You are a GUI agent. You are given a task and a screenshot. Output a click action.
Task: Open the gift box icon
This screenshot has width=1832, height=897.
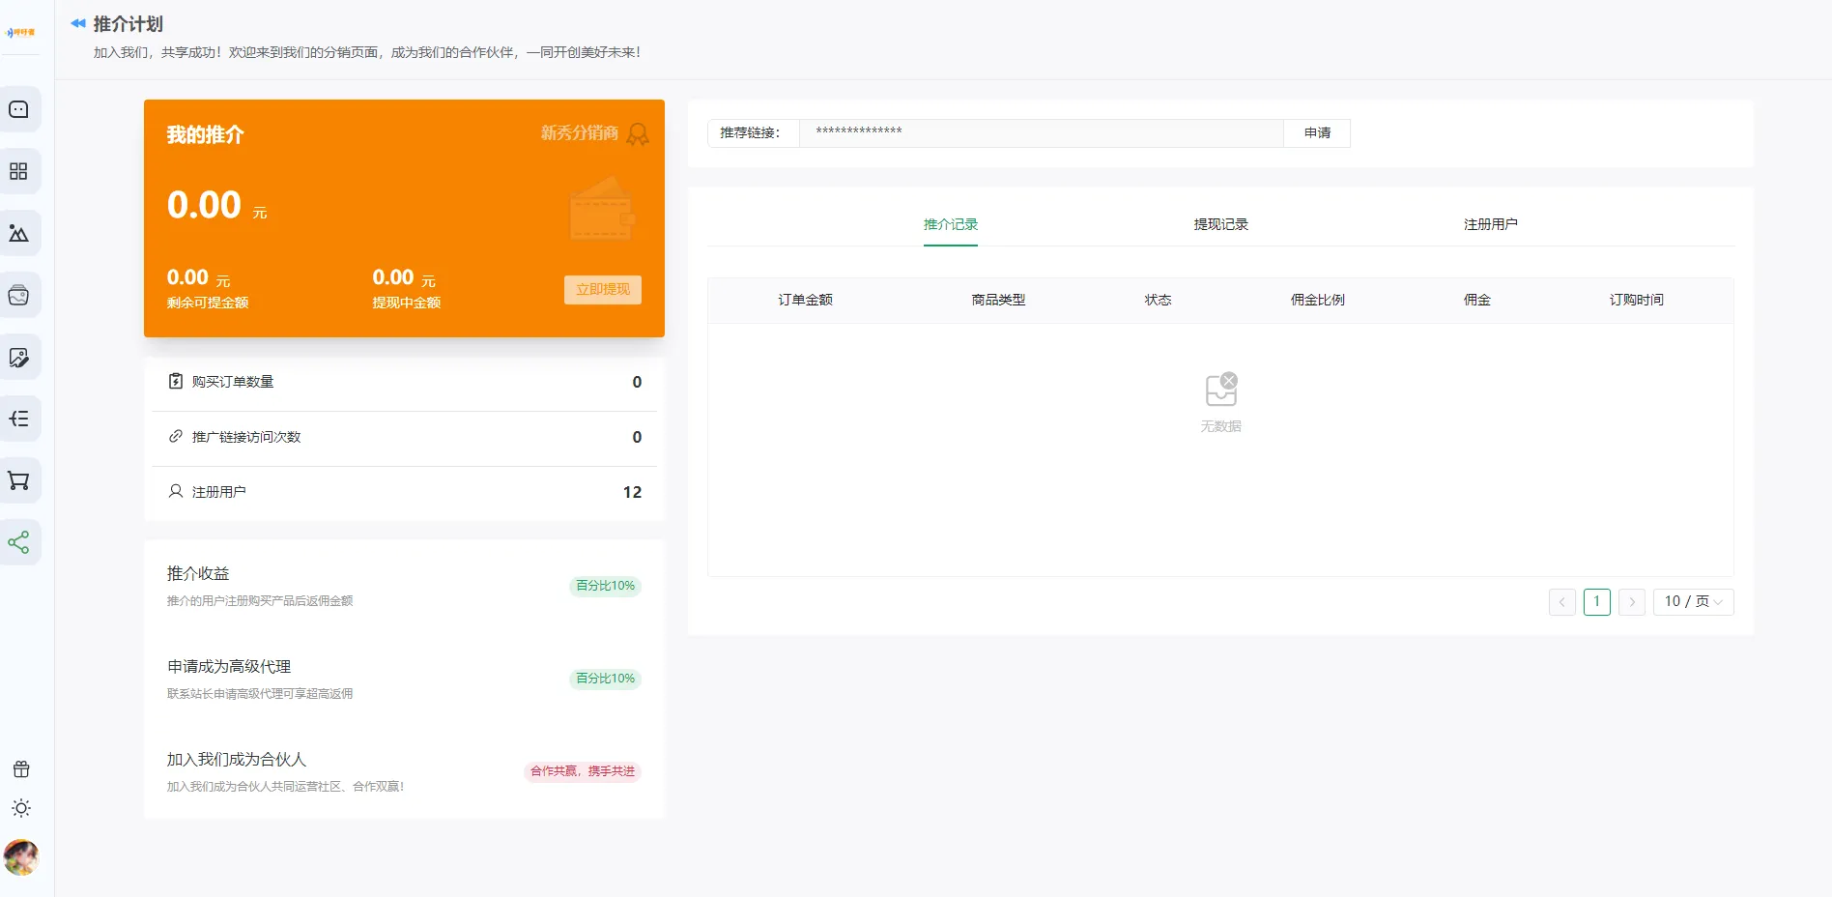click(x=21, y=769)
